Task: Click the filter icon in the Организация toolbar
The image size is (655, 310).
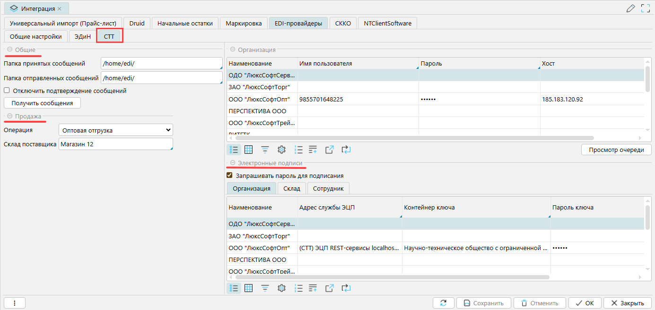Action: point(265,150)
